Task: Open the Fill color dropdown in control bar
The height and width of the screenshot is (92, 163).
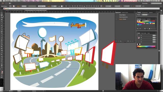Action: pyautogui.click(x=11, y=6)
